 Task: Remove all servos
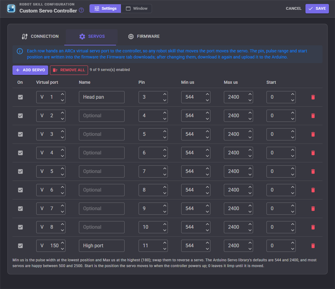[69, 70]
